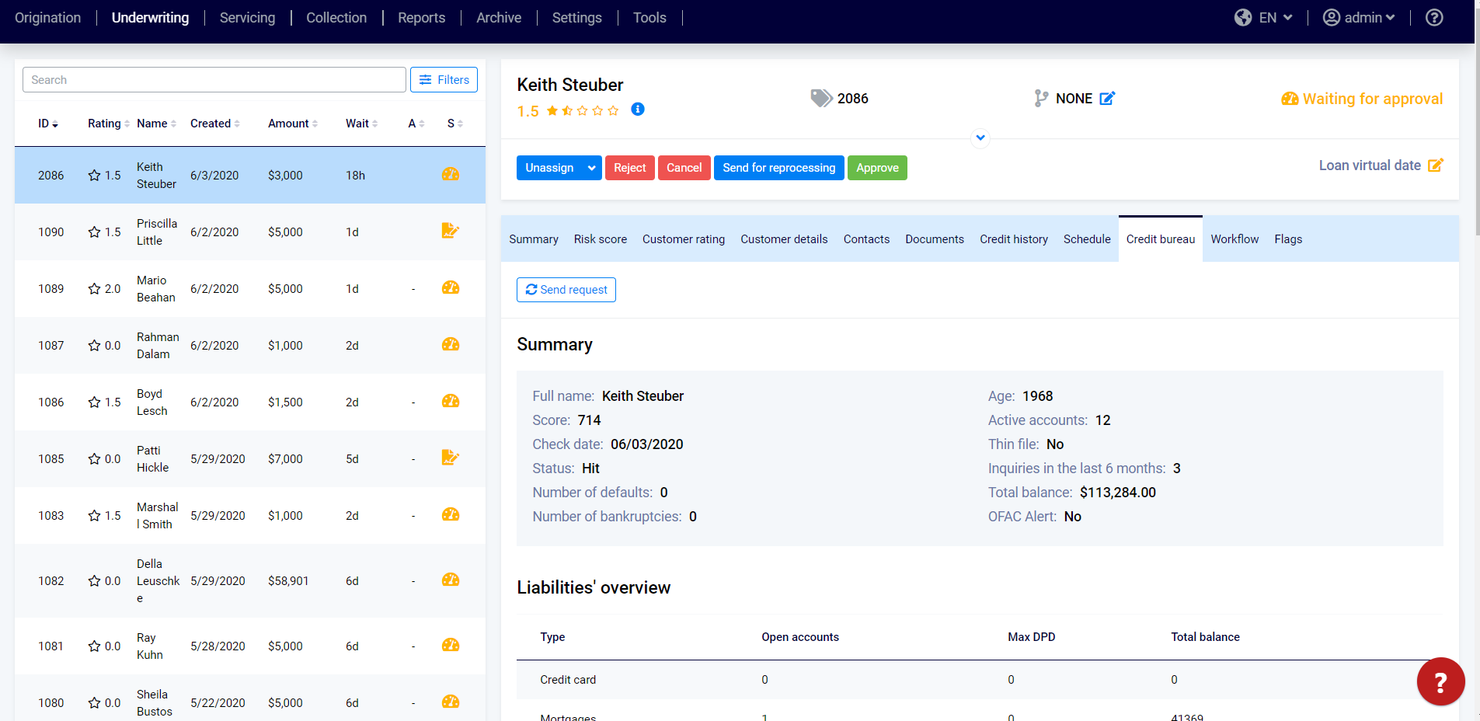Click the status gauge icon in row 1086
Screen dimensions: 1480x721
[451, 401]
